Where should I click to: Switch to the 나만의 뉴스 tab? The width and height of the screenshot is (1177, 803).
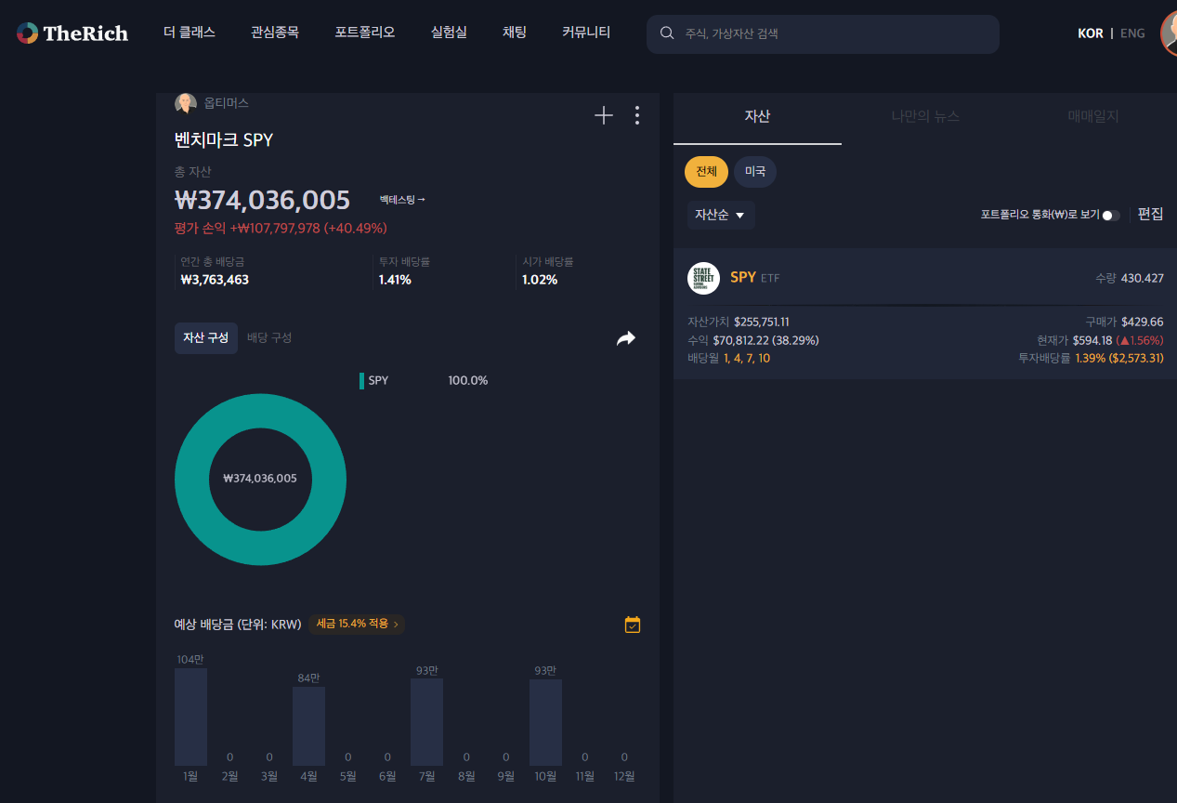pyautogui.click(x=925, y=117)
